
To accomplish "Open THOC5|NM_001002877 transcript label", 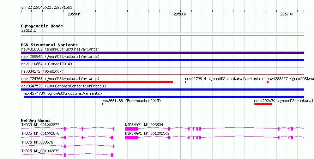I will click(40, 125).
